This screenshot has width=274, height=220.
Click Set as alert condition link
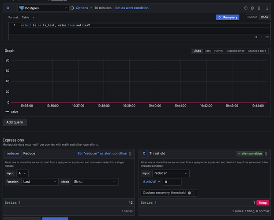click(132, 8)
